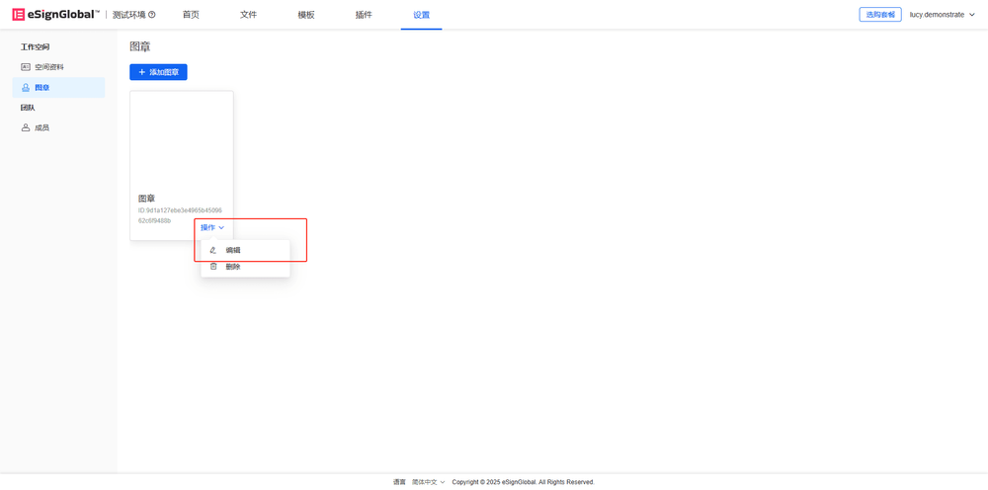988x490 pixels.
Task: Click the 空间资料 card icon in sidebar
Action: 26,67
